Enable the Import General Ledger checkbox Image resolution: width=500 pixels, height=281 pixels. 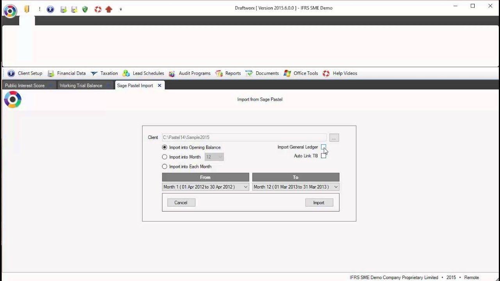323,147
